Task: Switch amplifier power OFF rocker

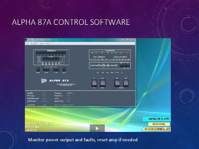Action: point(126,83)
